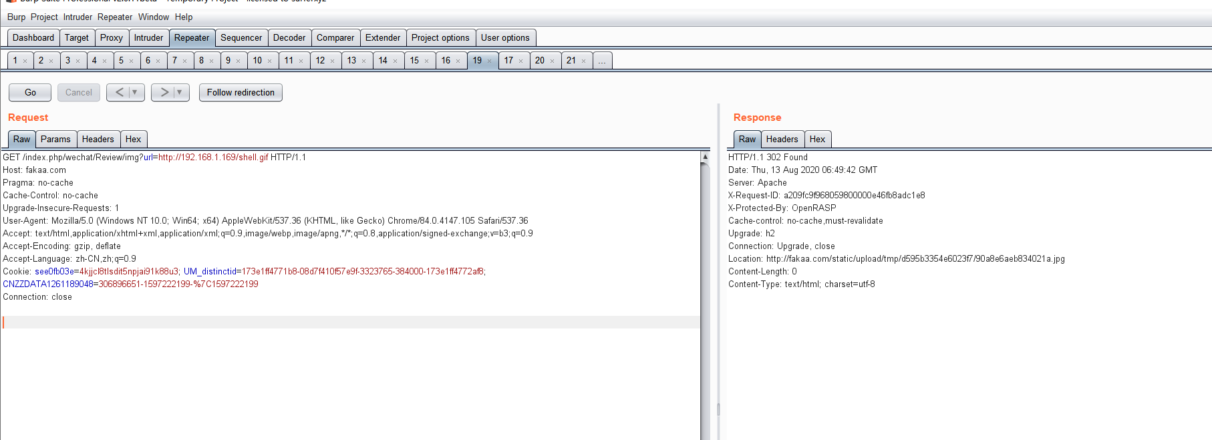The image size is (1212, 440).
Task: Close repeater tab 1
Action: click(x=25, y=61)
